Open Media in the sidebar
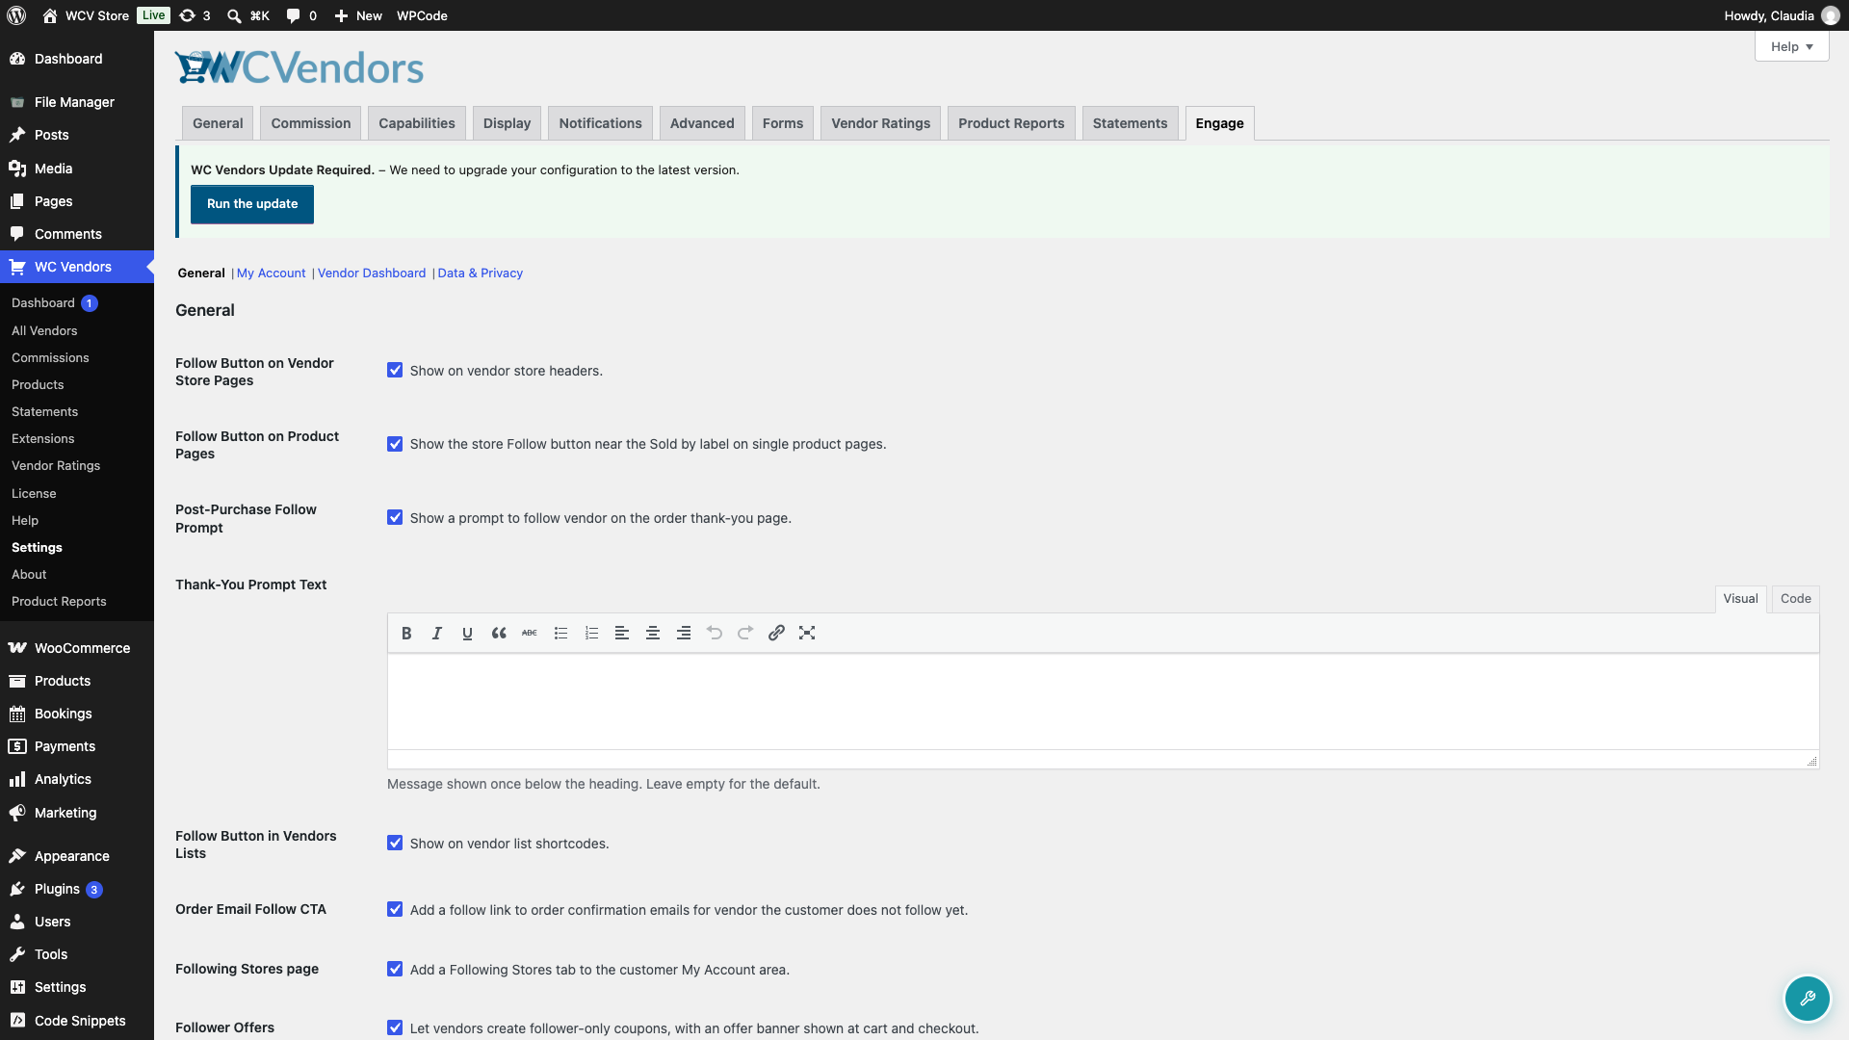The height and width of the screenshot is (1040, 1849). (x=53, y=169)
